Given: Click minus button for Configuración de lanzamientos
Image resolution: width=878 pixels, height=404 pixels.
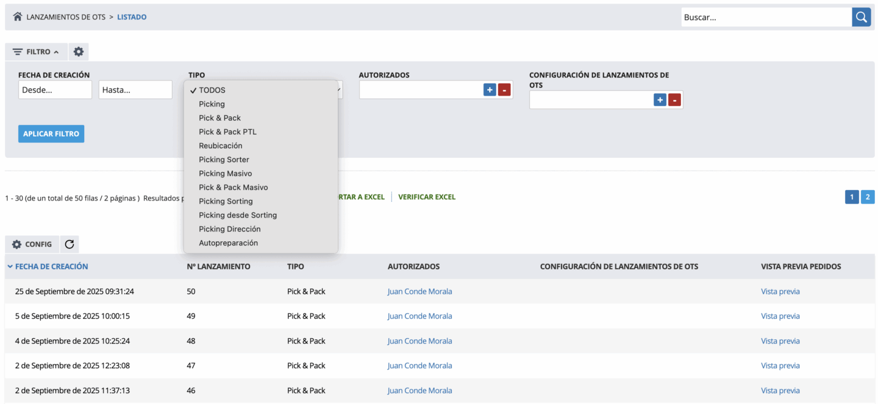Looking at the screenshot, I should tap(674, 100).
